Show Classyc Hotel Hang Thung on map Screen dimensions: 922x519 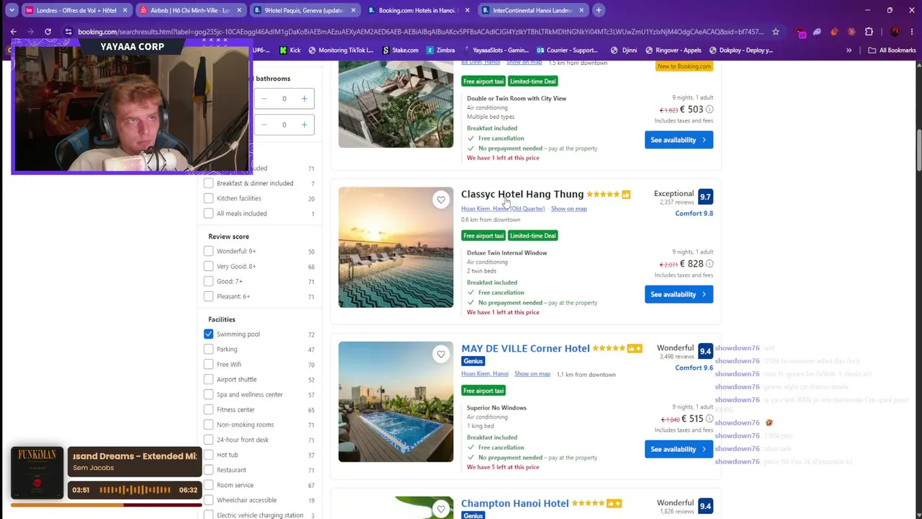[569, 209]
